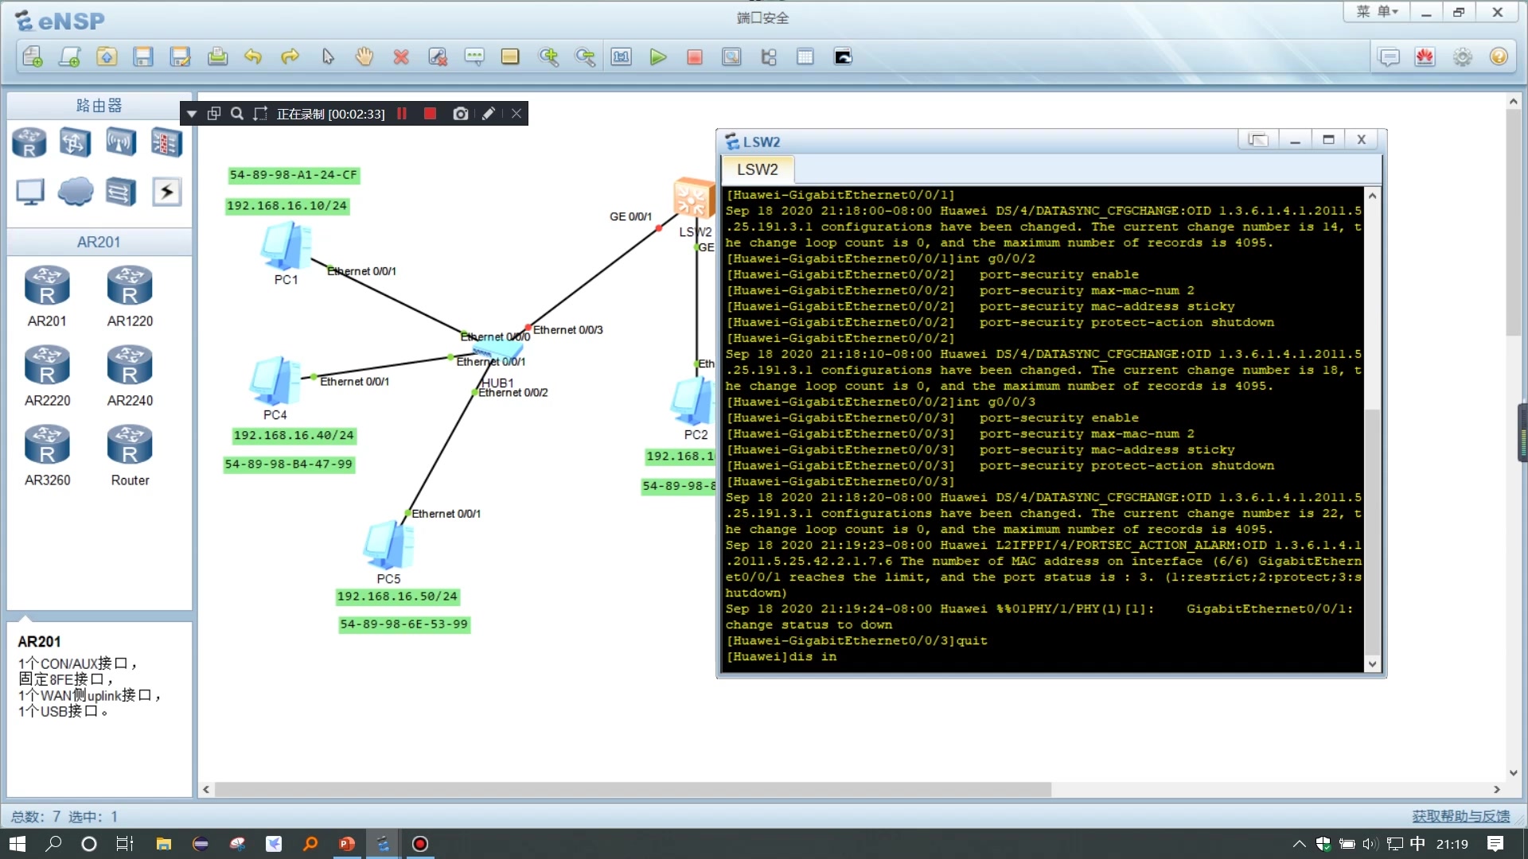Select the LSW2 terminal tab
The height and width of the screenshot is (859, 1528).
(x=757, y=169)
